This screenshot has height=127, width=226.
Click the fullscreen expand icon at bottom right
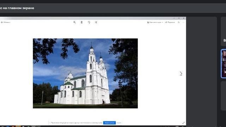184,123
